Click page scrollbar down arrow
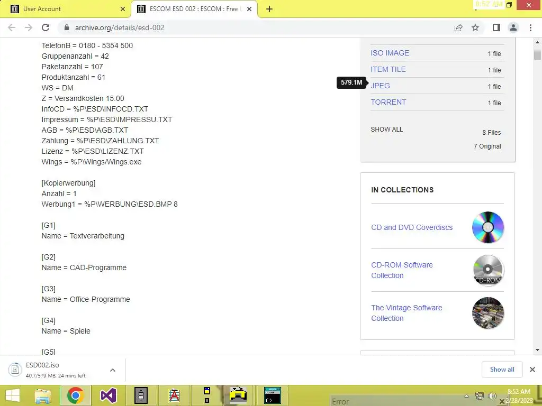Screen dimensions: 542x406 (x=537, y=350)
